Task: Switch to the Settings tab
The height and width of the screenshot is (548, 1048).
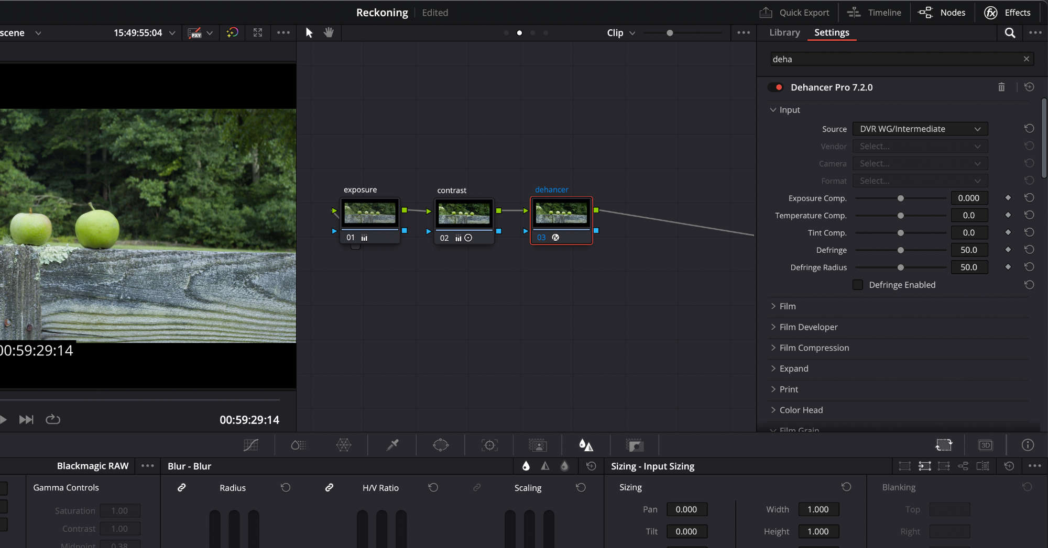Action: point(832,32)
